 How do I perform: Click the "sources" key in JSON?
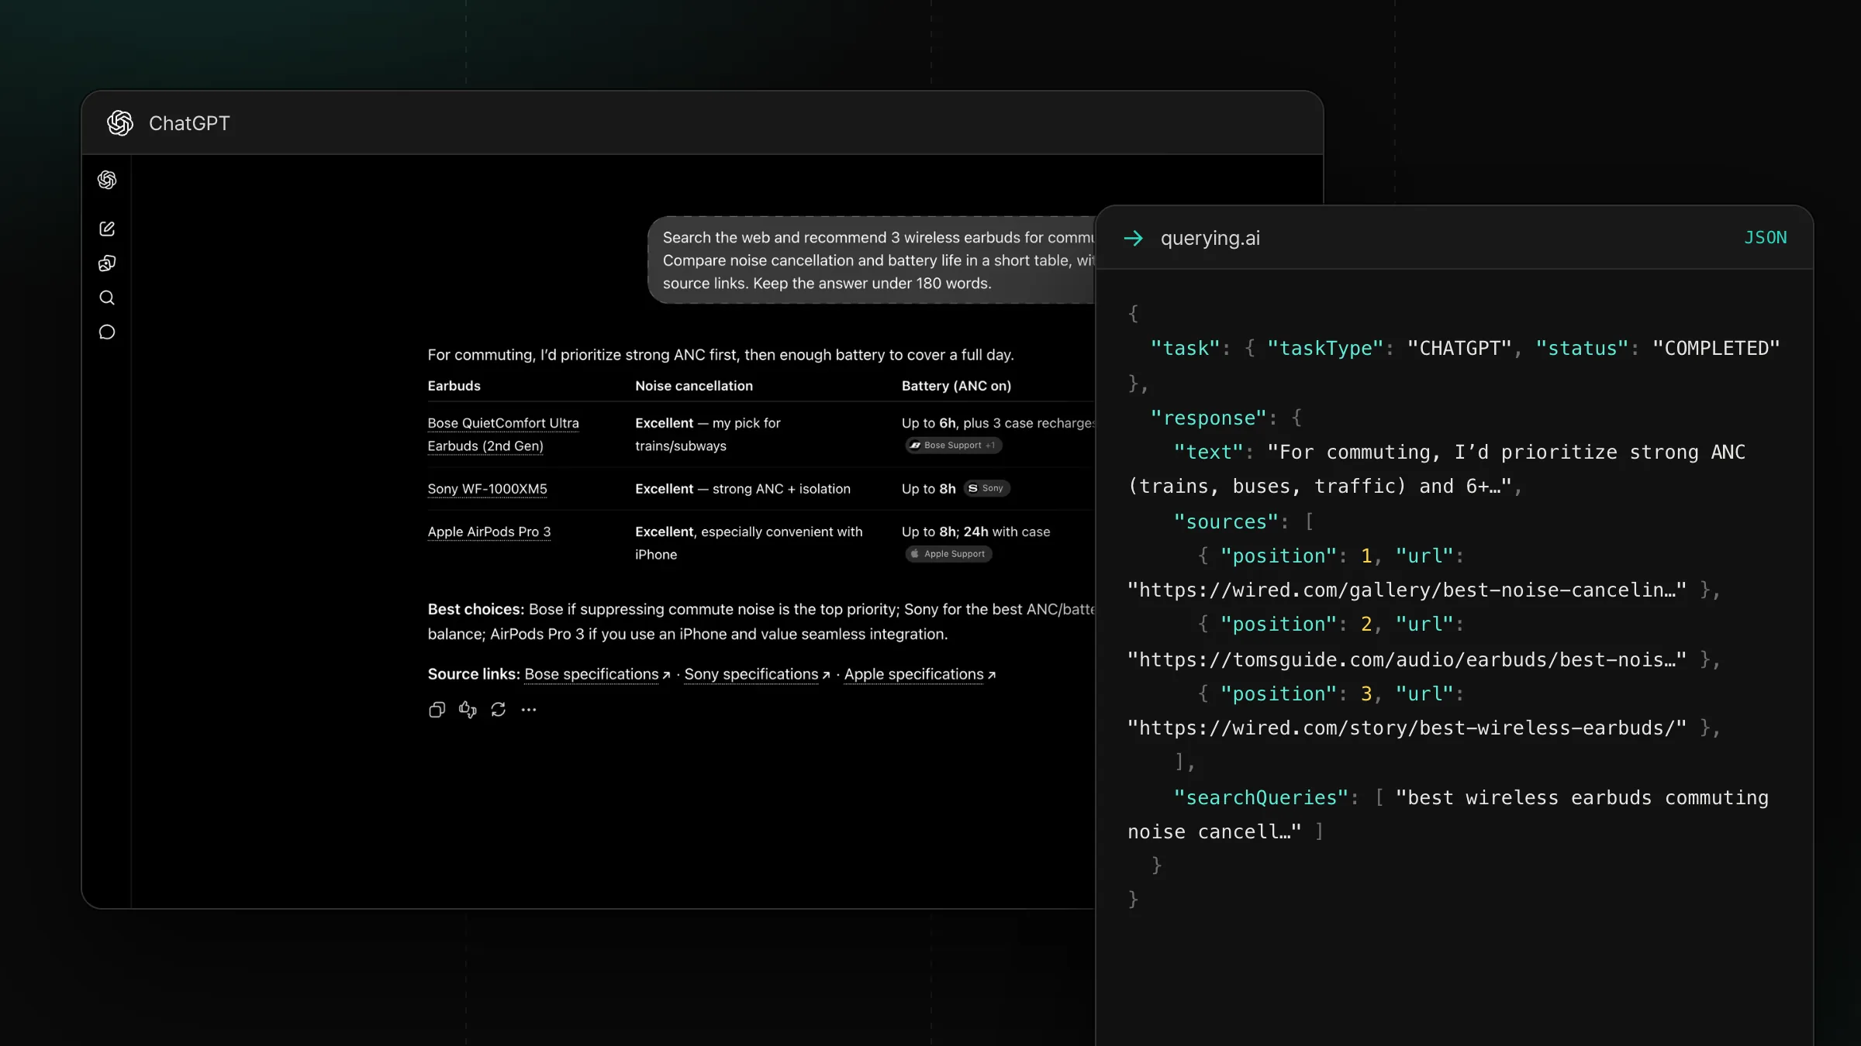click(x=1226, y=522)
